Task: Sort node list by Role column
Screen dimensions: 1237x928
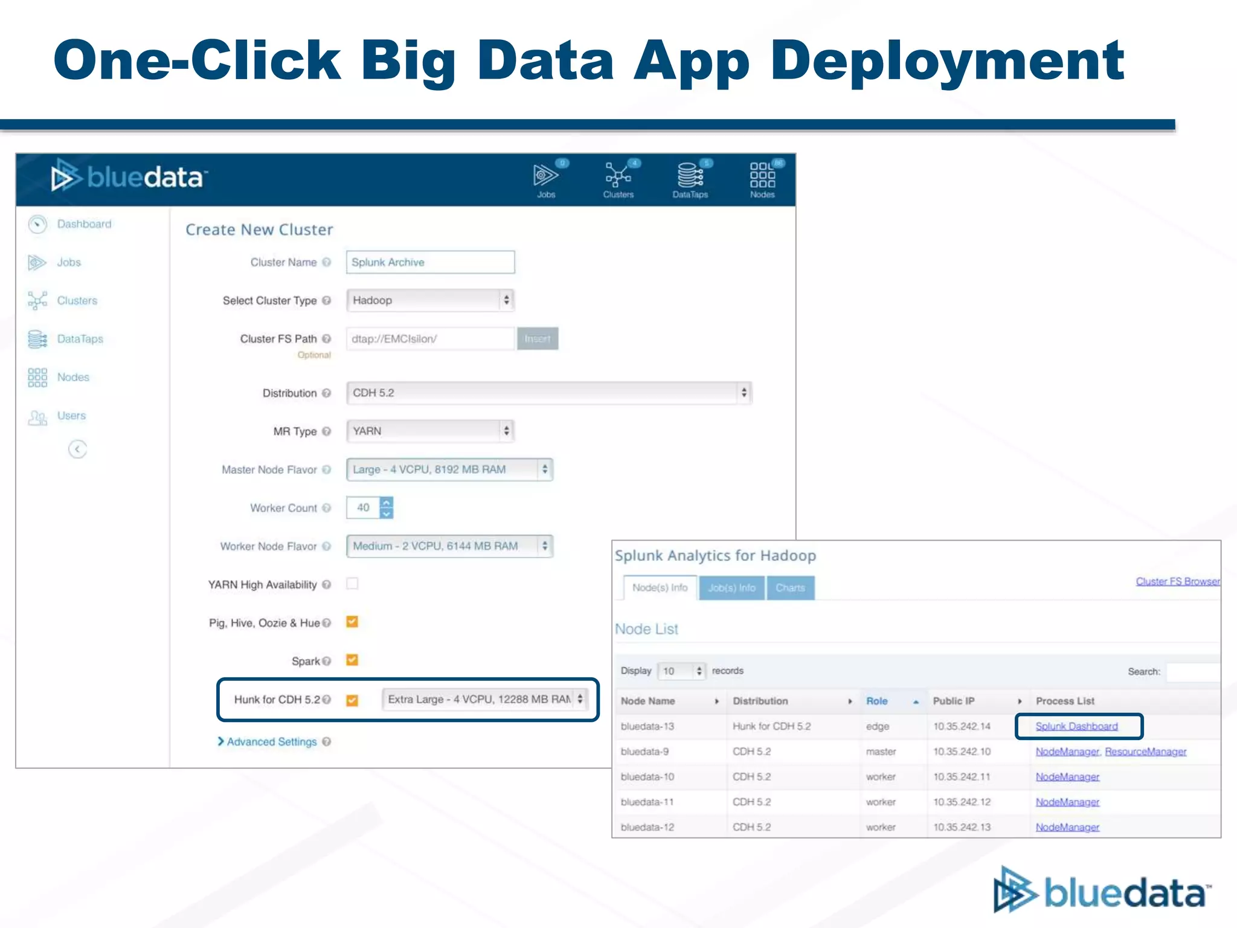Action: tap(893, 701)
